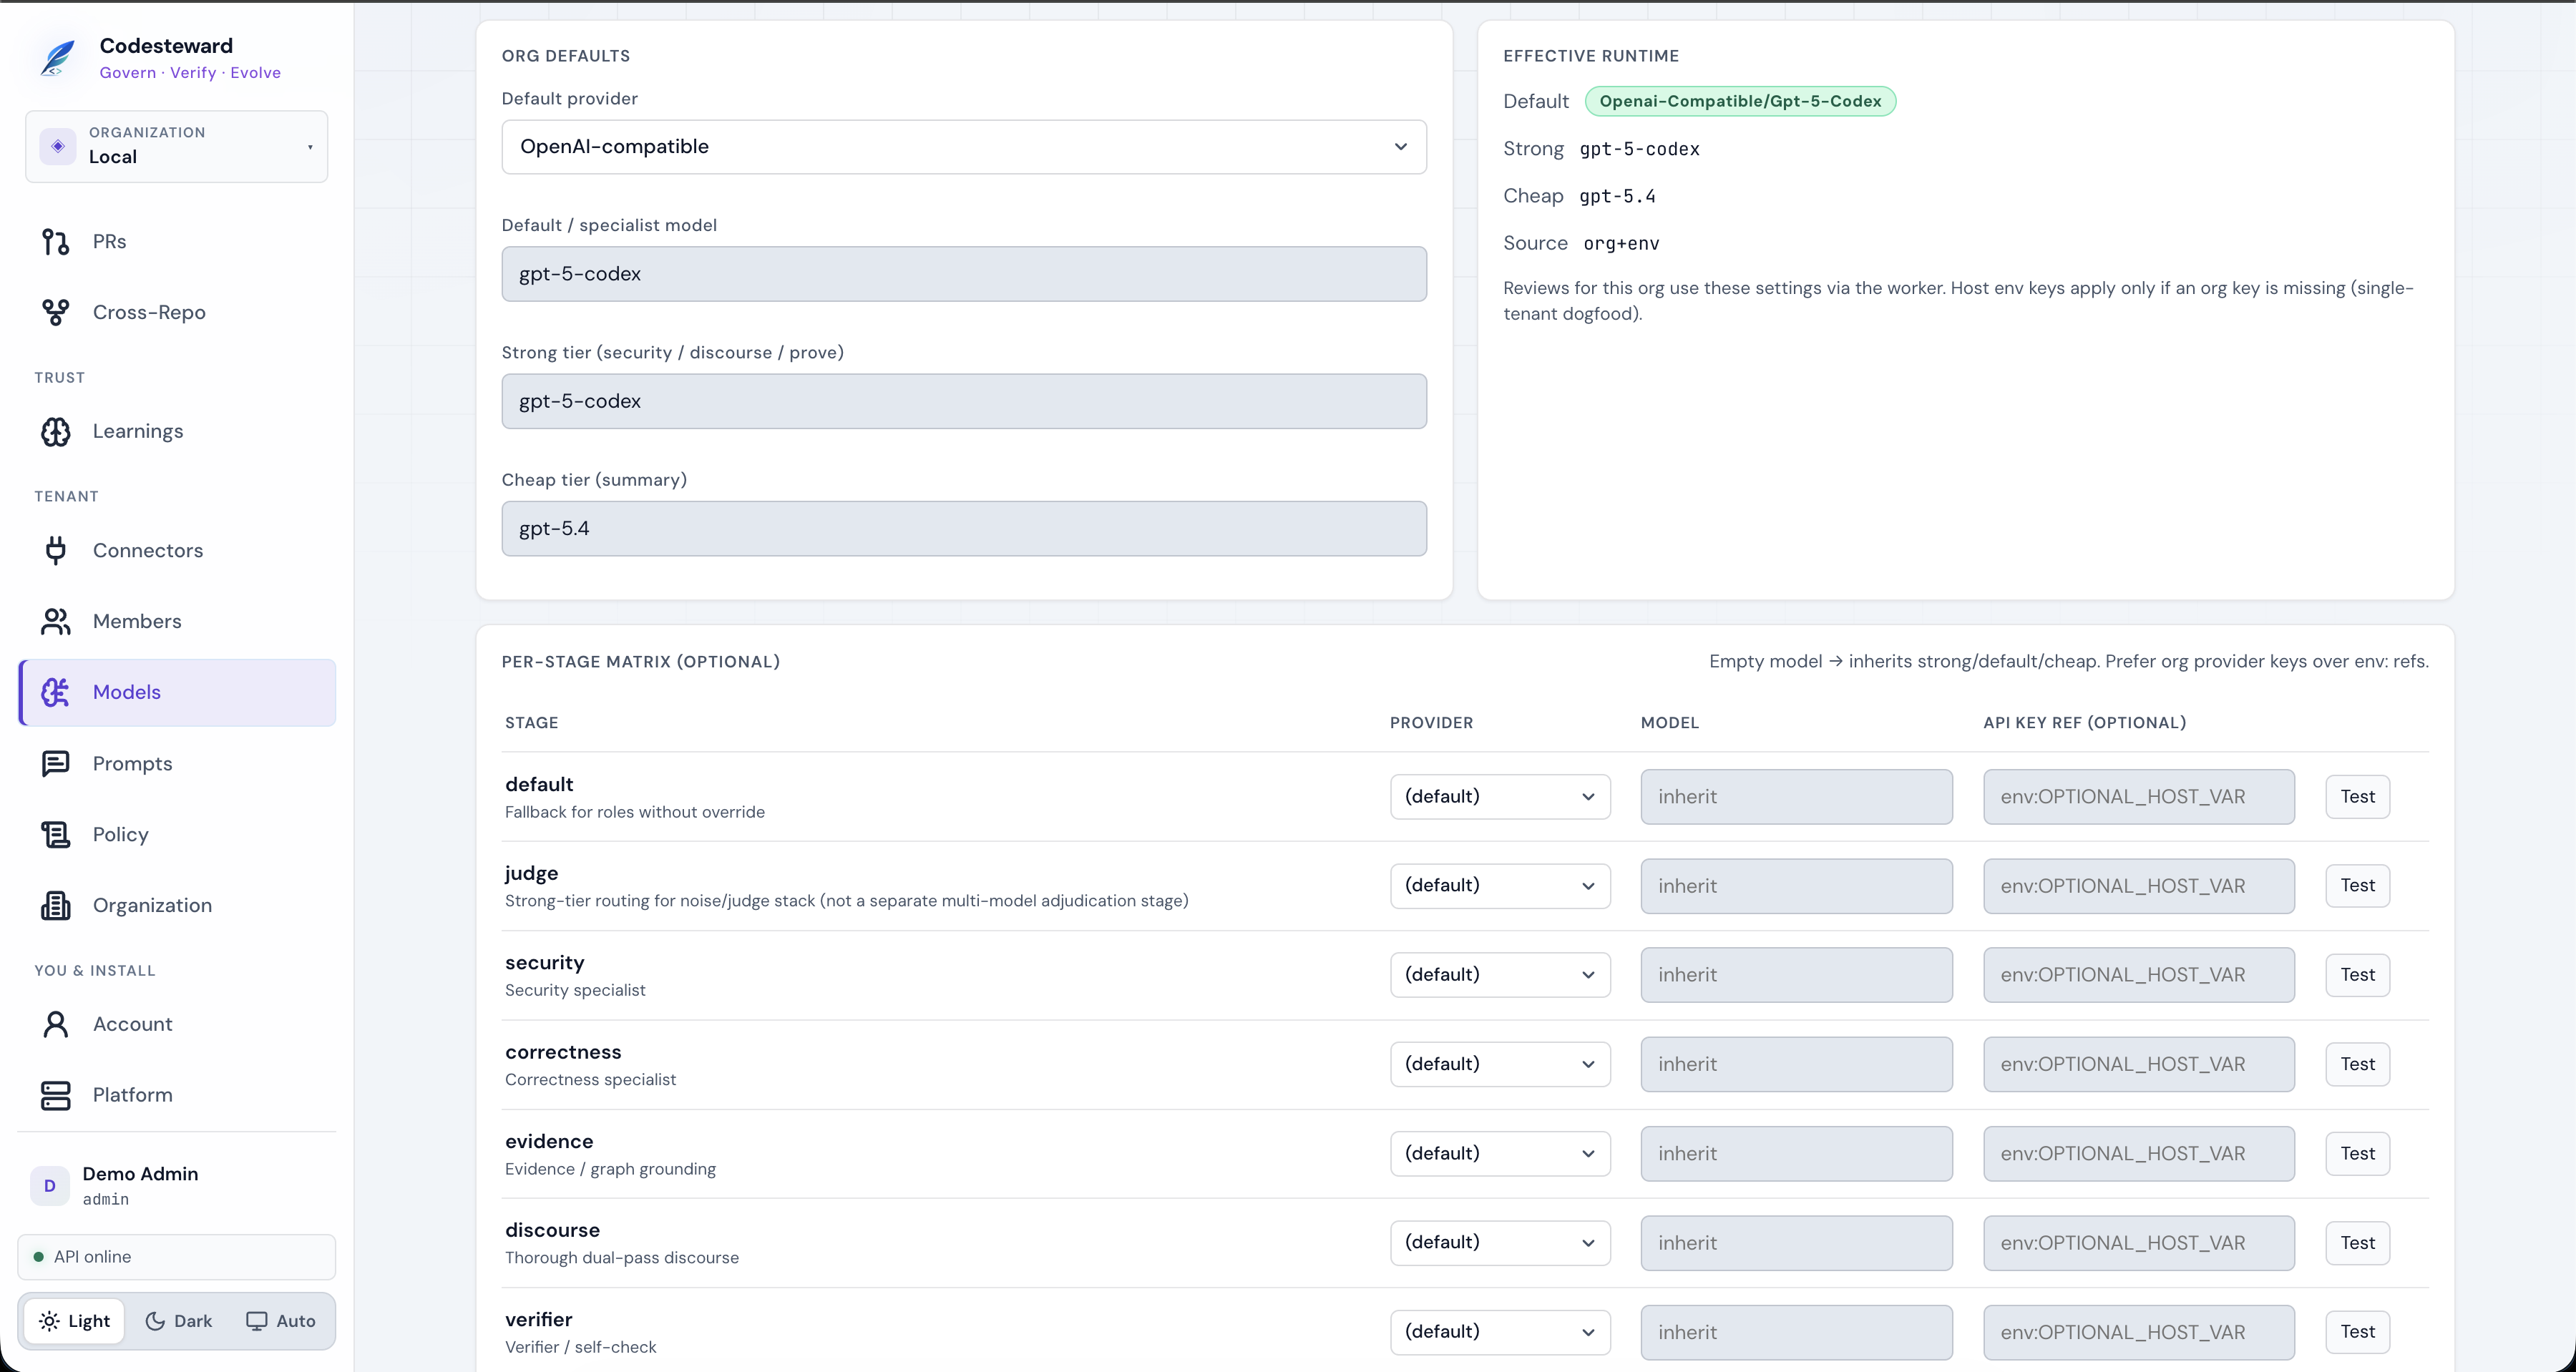Viewport: 2576px width, 1372px height.
Task: Go to the Policy page
Action: [x=177, y=834]
